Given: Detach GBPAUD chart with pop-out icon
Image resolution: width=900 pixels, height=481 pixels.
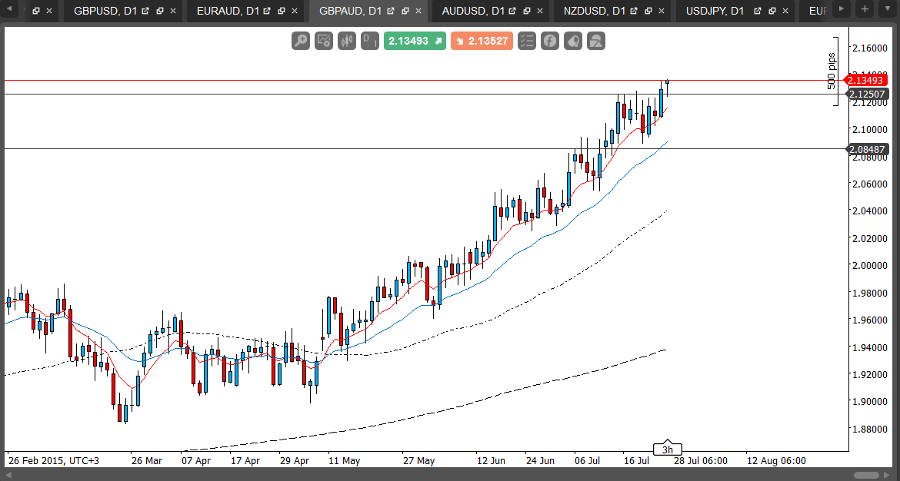Looking at the screenshot, I should tap(392, 11).
